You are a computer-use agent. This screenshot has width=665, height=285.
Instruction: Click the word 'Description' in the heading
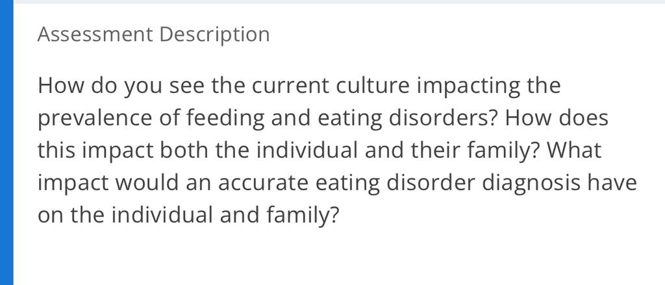click(214, 35)
